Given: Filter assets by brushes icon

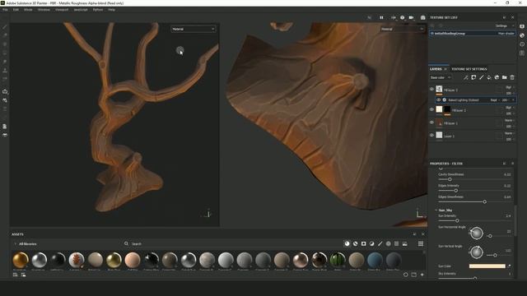Looking at the screenshot, I should [x=380, y=243].
